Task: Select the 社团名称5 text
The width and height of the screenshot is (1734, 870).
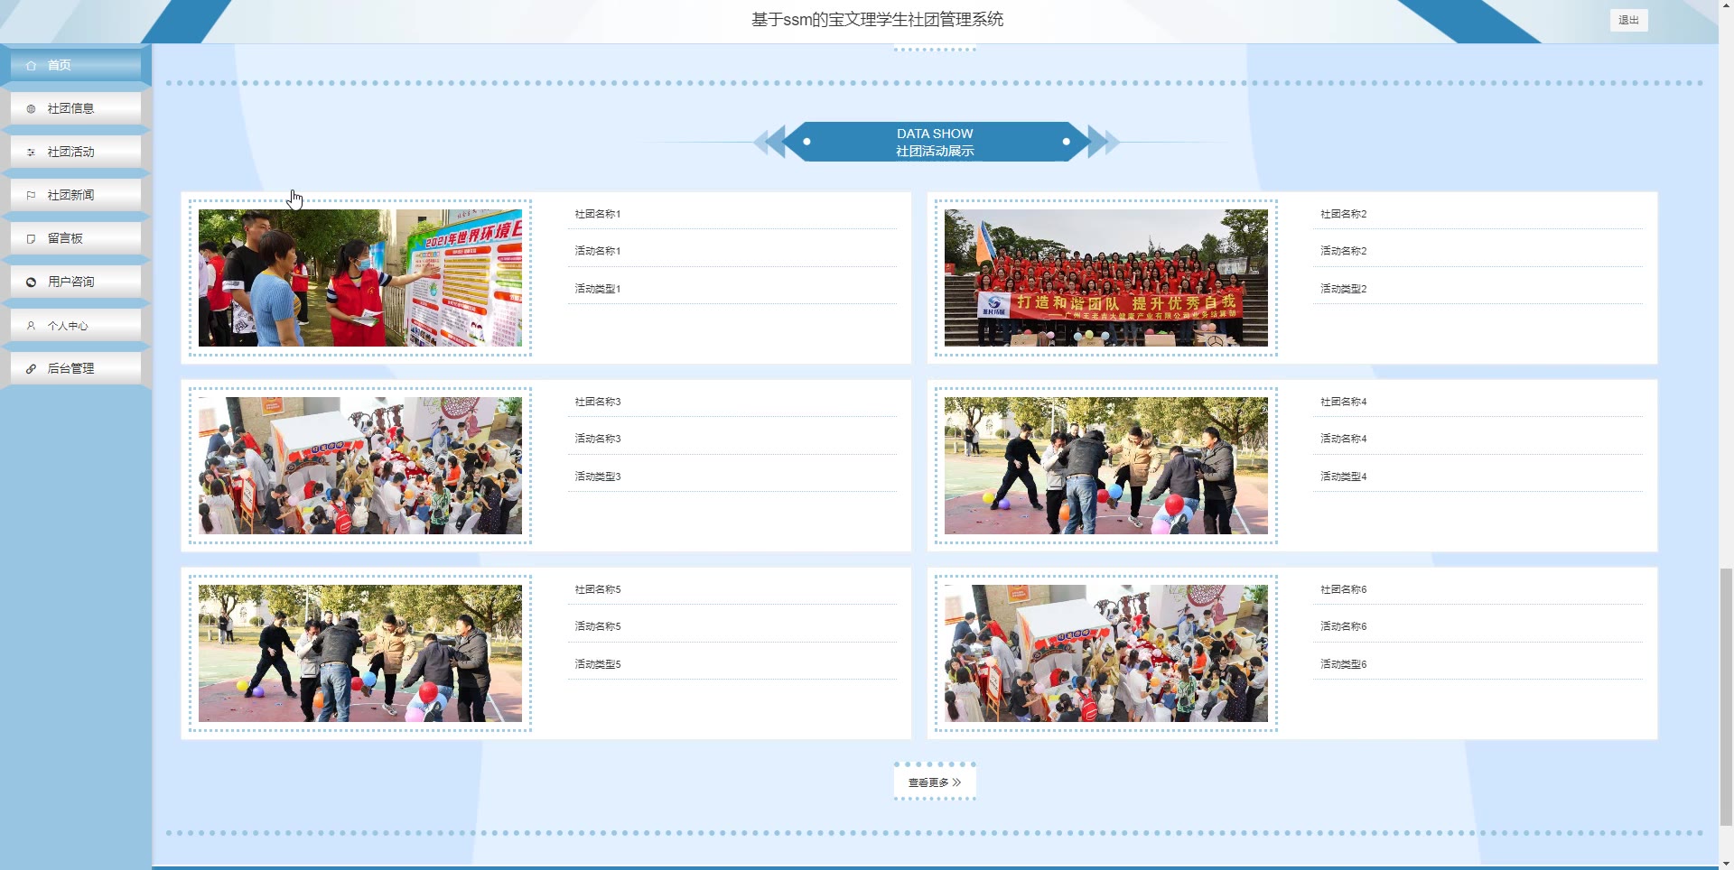Action: (x=598, y=589)
